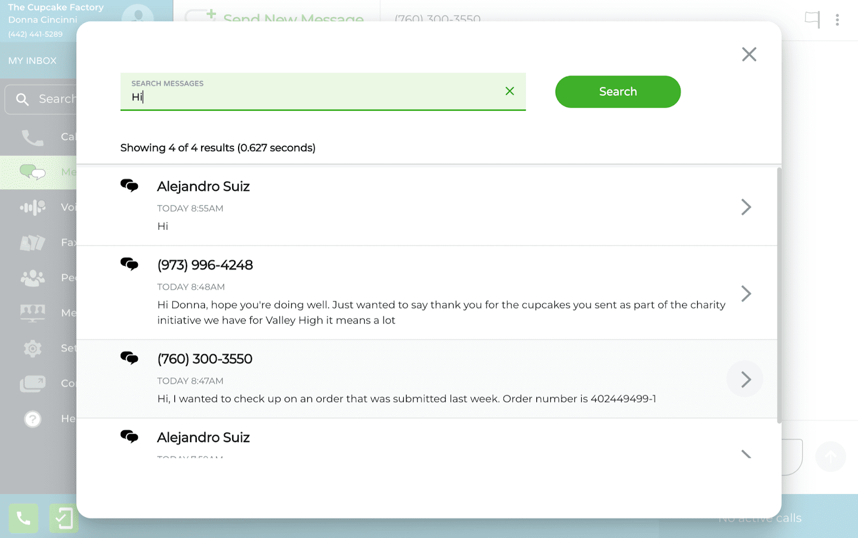This screenshot has width=858, height=538.
Task: Open (760) 300-3550 result chevron
Action: pyautogui.click(x=745, y=379)
